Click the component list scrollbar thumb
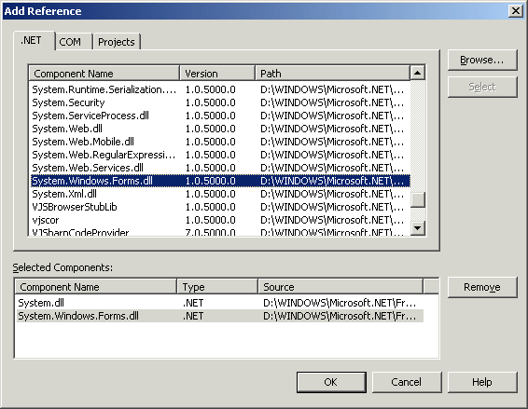Viewport: 528px width, 409px height. (418, 199)
